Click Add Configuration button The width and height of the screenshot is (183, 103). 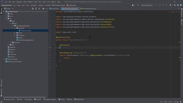pos(147,5)
